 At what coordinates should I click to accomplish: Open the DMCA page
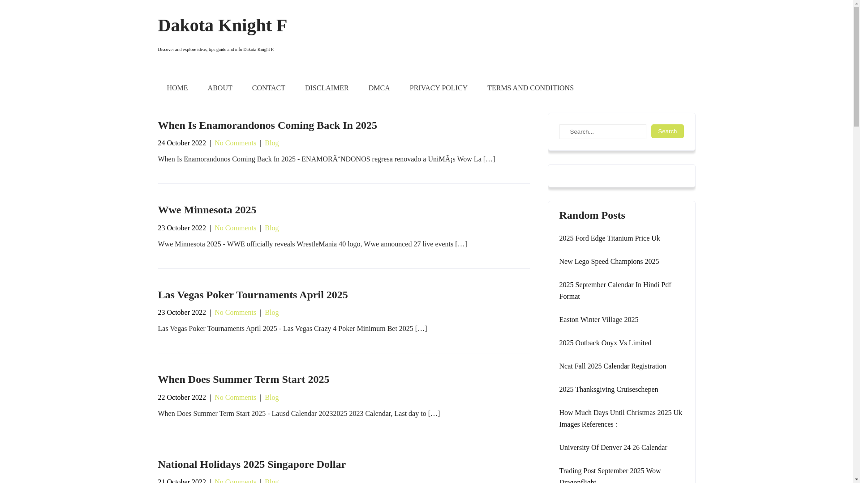click(x=379, y=88)
